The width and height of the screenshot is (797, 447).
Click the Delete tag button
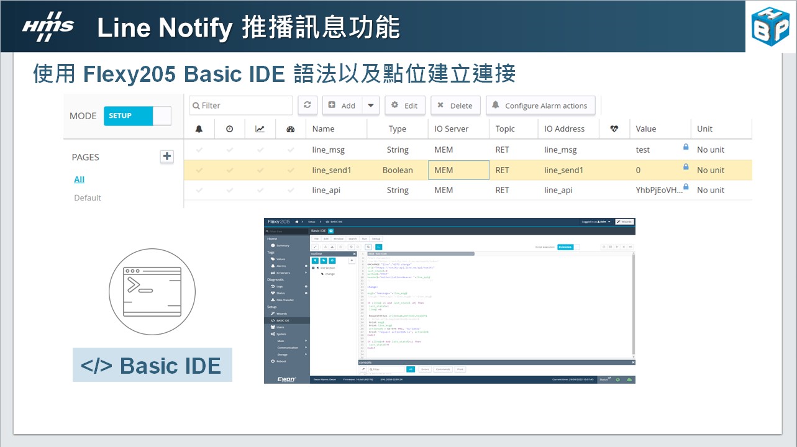(455, 106)
